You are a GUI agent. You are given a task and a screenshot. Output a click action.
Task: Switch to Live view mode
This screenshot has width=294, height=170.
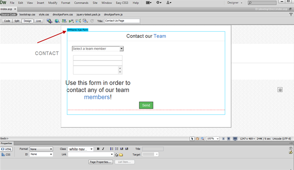pos(38,21)
